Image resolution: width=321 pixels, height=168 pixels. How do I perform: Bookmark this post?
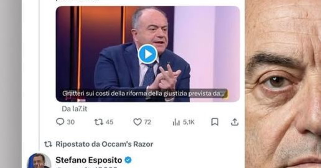tap(215, 122)
